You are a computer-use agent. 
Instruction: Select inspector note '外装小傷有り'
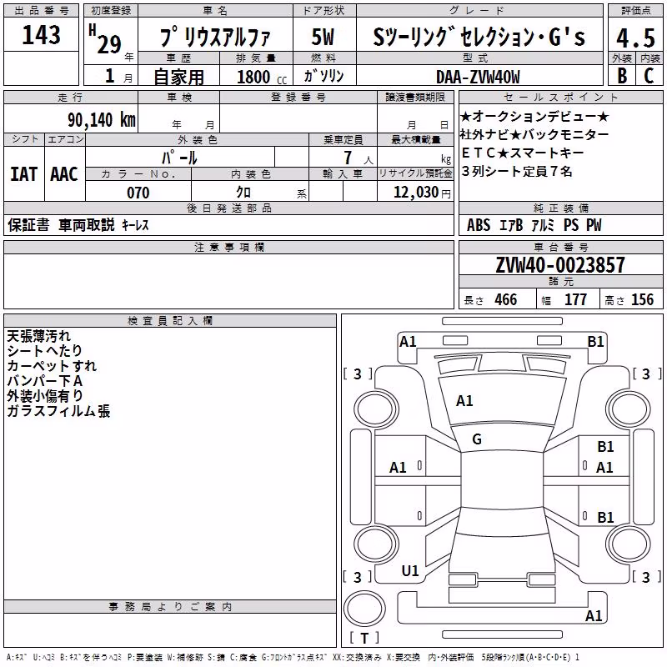(x=45, y=395)
